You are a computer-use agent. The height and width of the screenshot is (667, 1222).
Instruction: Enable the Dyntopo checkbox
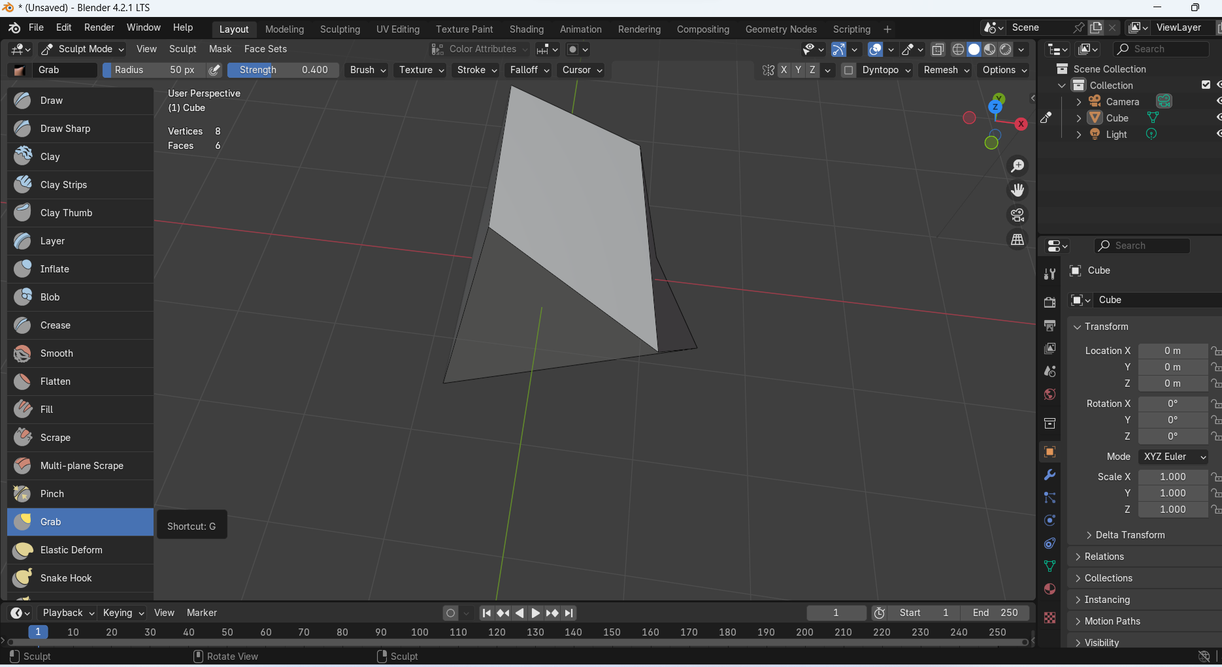(848, 70)
